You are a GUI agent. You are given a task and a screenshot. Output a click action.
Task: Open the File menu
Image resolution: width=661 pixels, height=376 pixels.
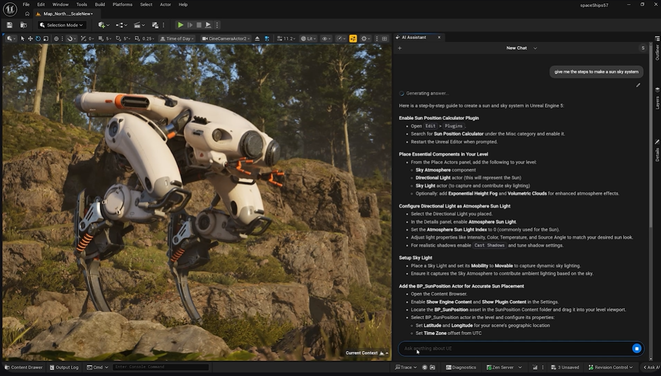pyautogui.click(x=26, y=5)
